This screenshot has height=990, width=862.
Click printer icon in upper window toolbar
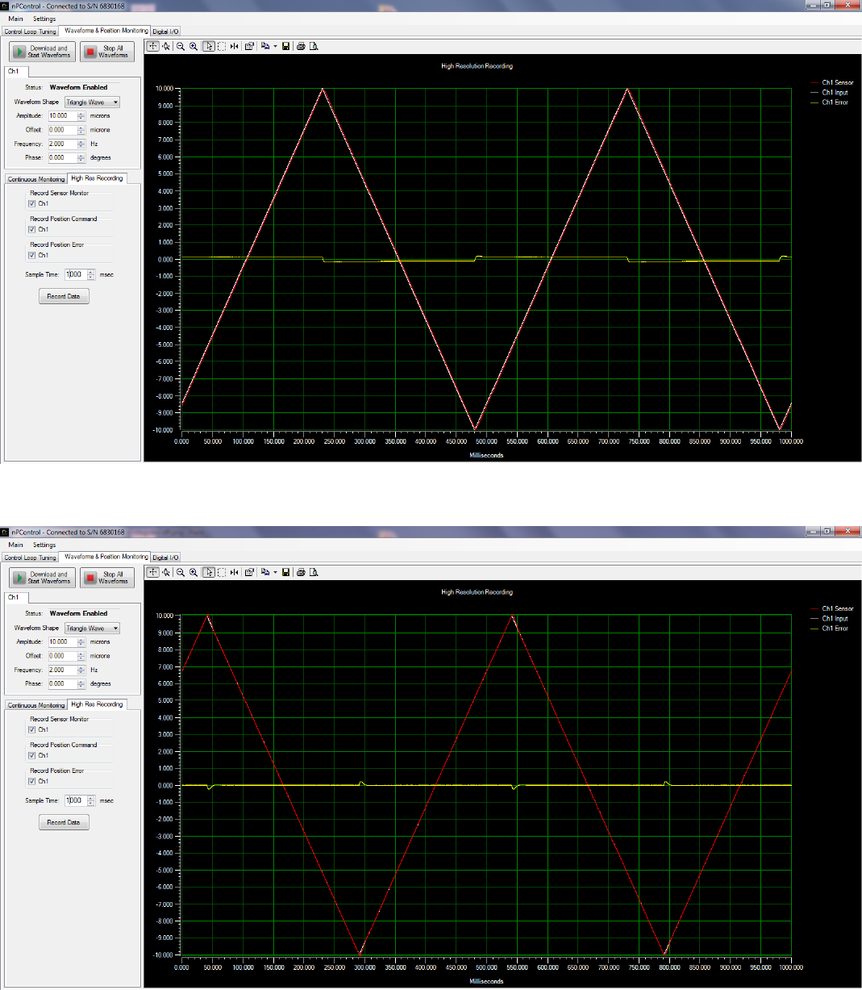[301, 46]
